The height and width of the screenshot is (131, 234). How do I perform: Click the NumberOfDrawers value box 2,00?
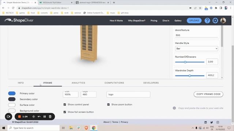212,61
